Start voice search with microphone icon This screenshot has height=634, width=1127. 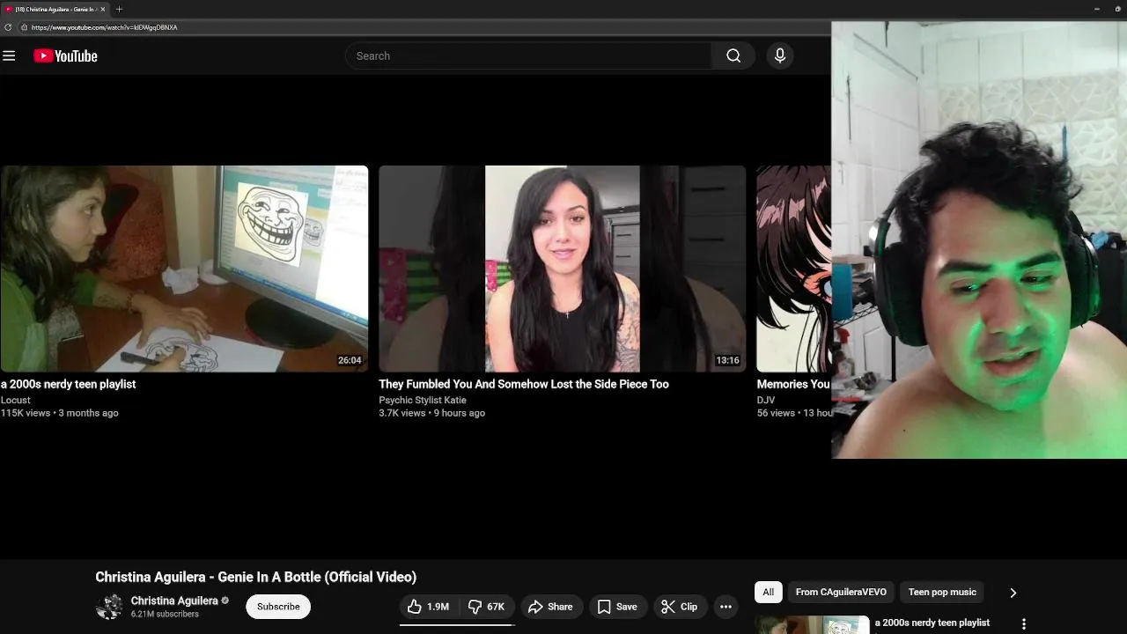[x=779, y=55]
